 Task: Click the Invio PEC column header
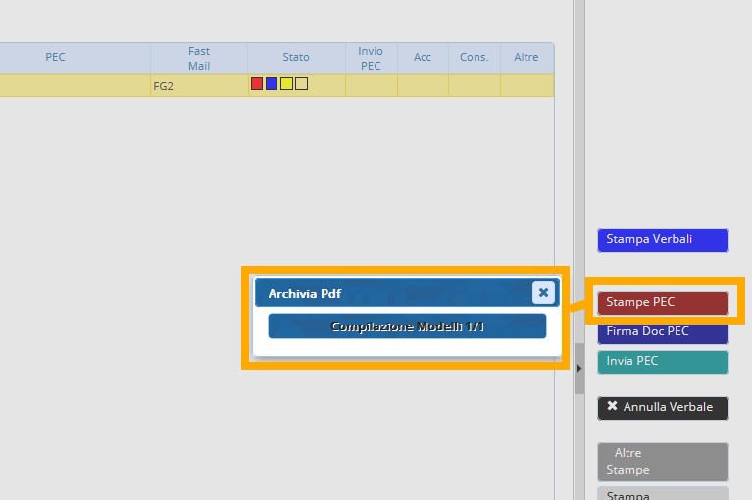tap(371, 58)
